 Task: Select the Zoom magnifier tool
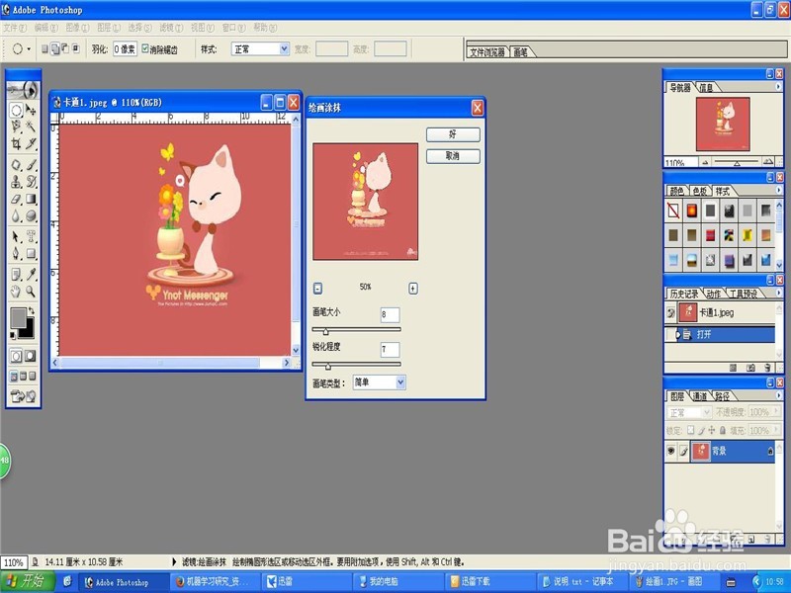tap(31, 292)
